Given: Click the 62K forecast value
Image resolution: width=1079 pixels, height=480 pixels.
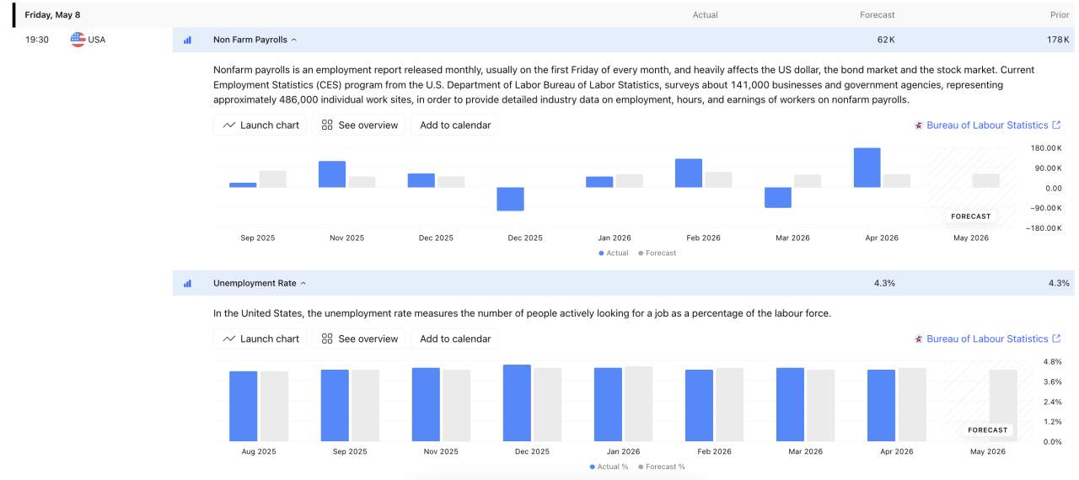Looking at the screenshot, I should pyautogui.click(x=886, y=40).
